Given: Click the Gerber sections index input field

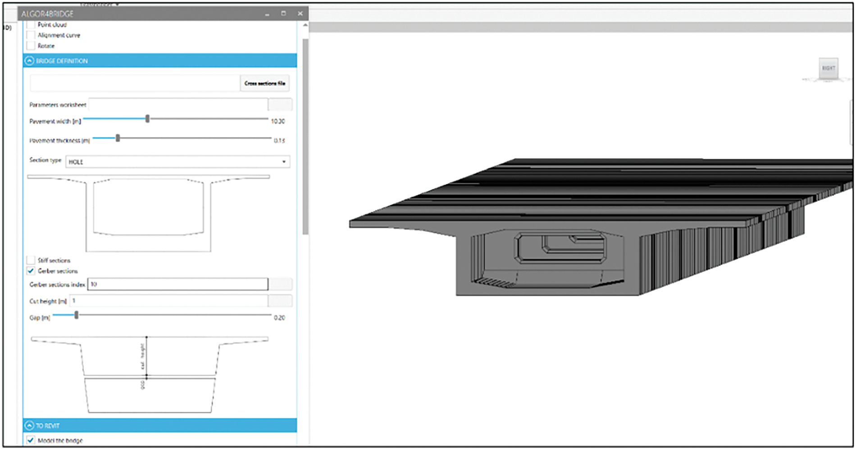Looking at the screenshot, I should [178, 284].
